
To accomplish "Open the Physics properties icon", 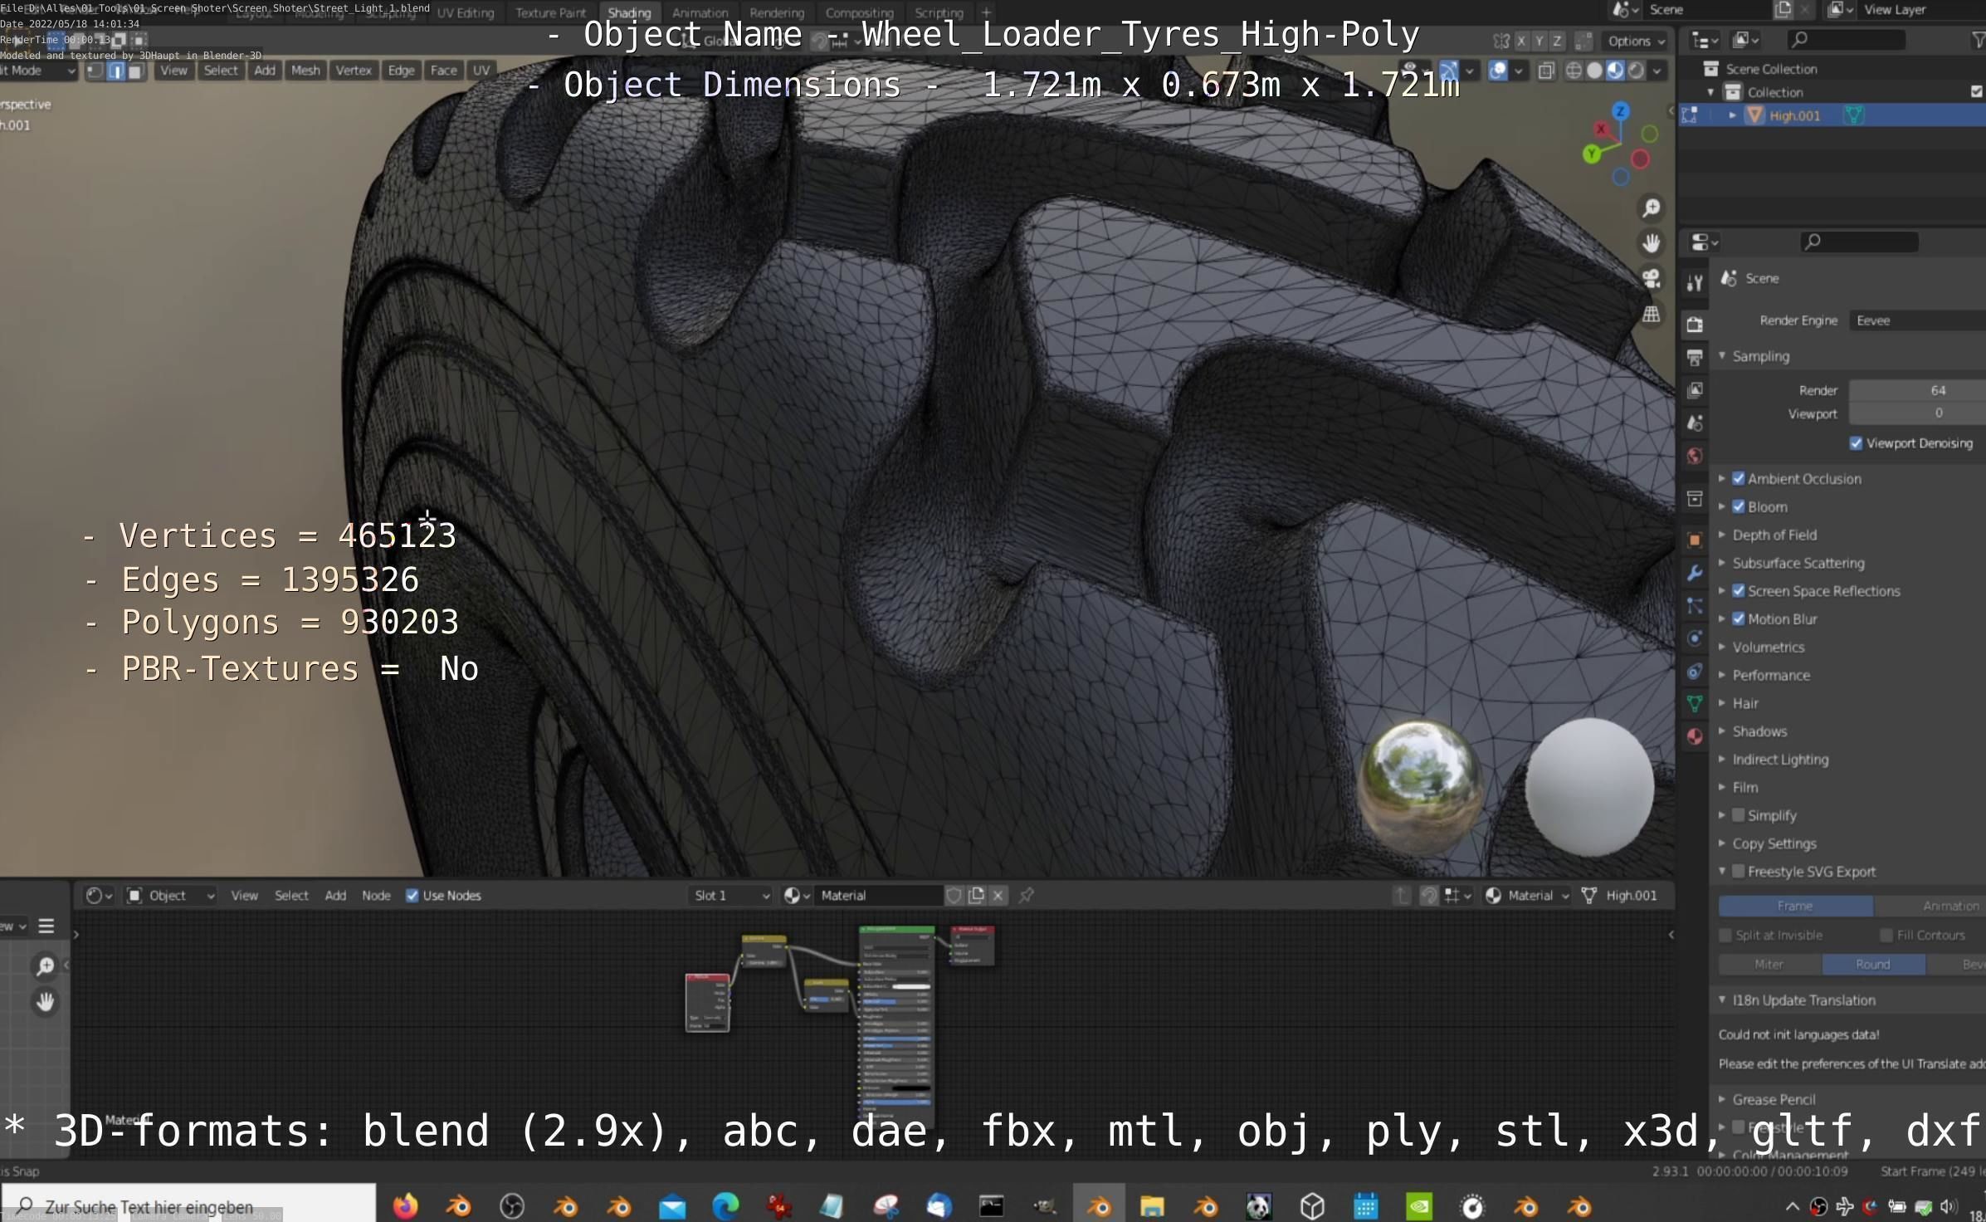I will coord(1695,638).
